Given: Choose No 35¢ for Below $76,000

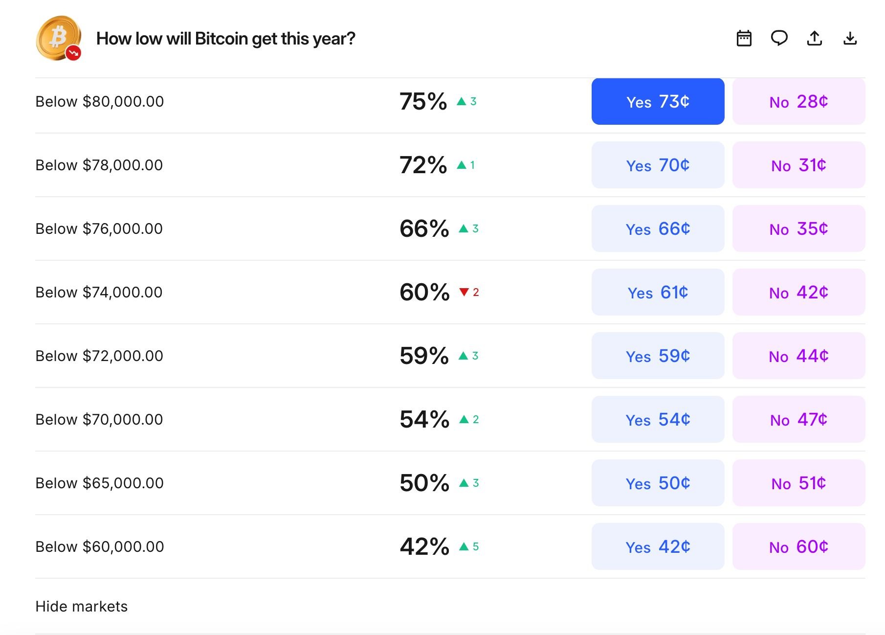Looking at the screenshot, I should pos(798,229).
